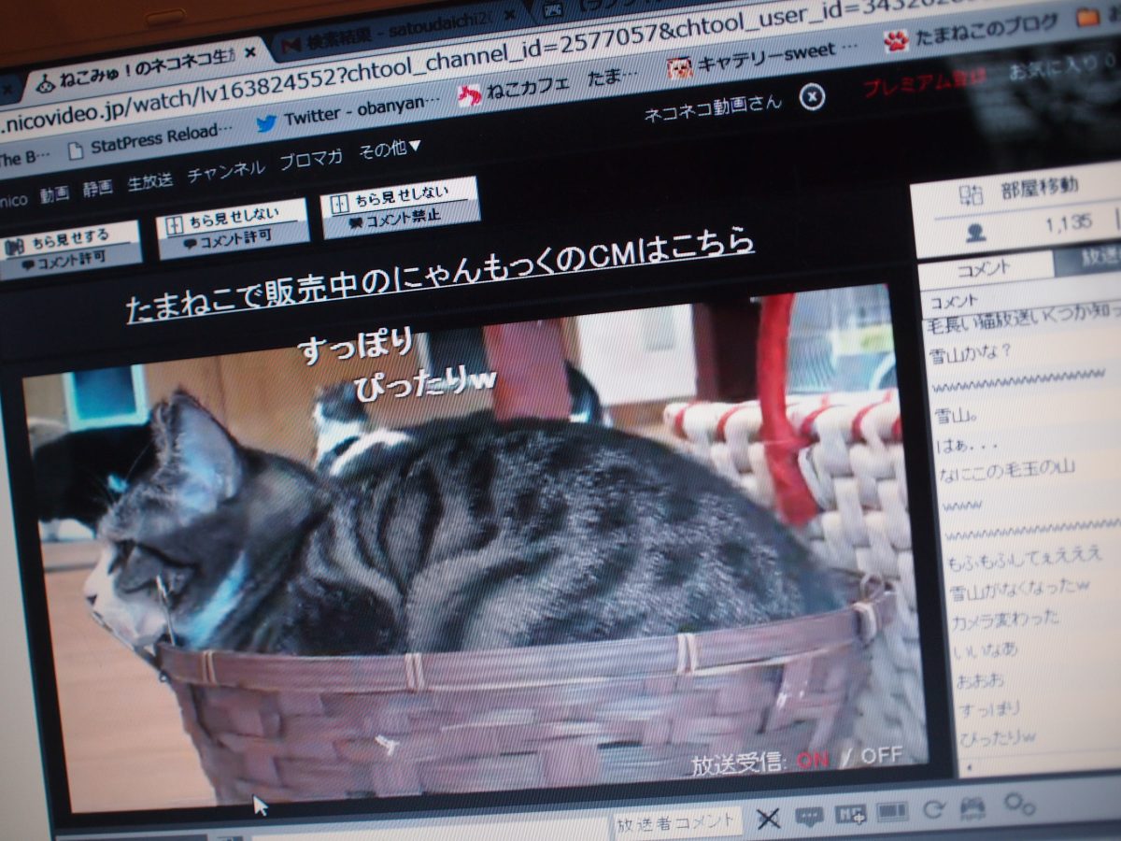Click the ニコニコ動画さん user name
The image size is (1121, 841).
point(713,108)
